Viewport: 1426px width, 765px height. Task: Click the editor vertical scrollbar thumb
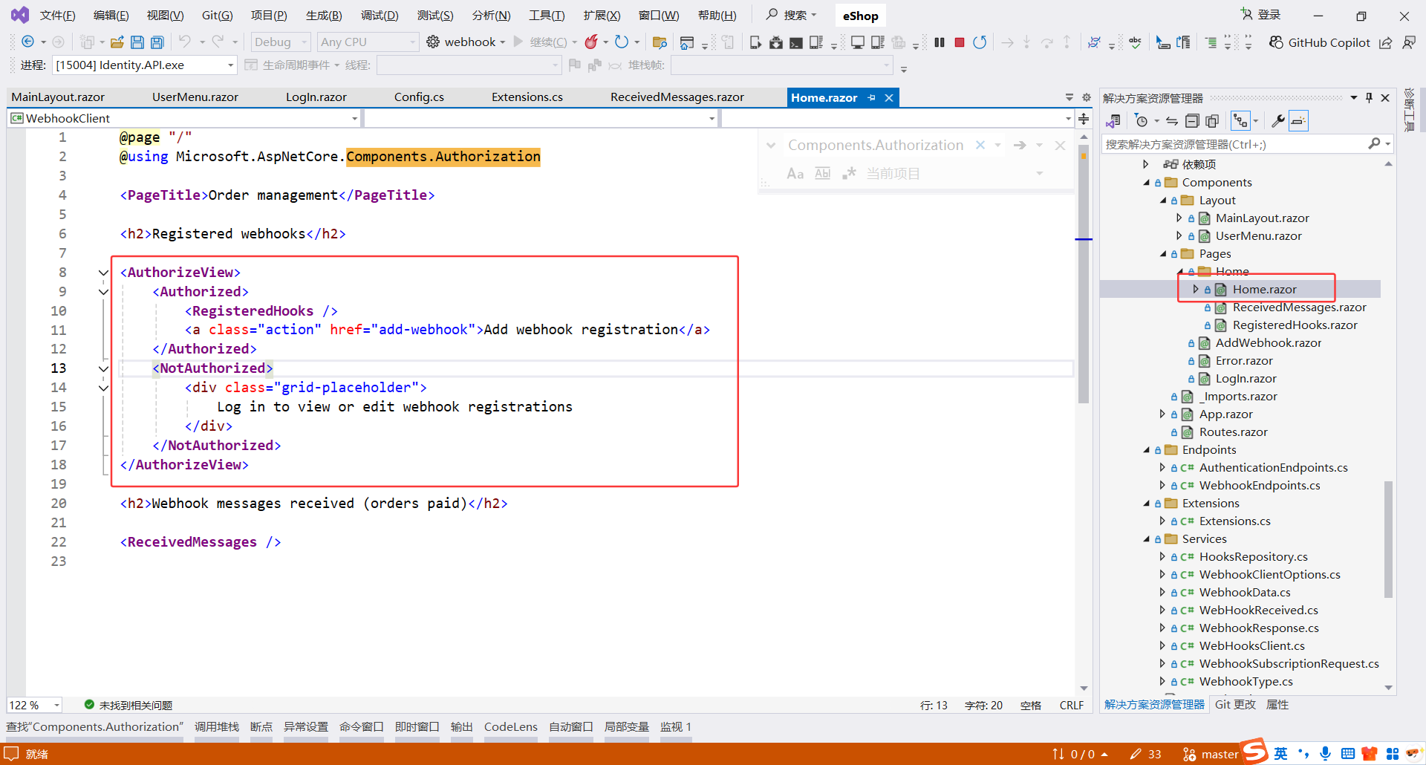1084,276
